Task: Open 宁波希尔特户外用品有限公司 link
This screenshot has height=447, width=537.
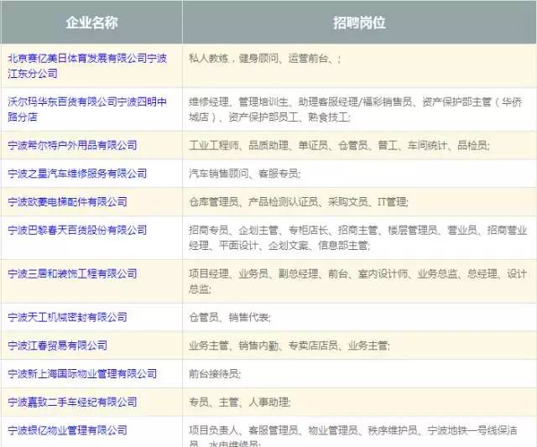Action: pyautogui.click(x=72, y=145)
